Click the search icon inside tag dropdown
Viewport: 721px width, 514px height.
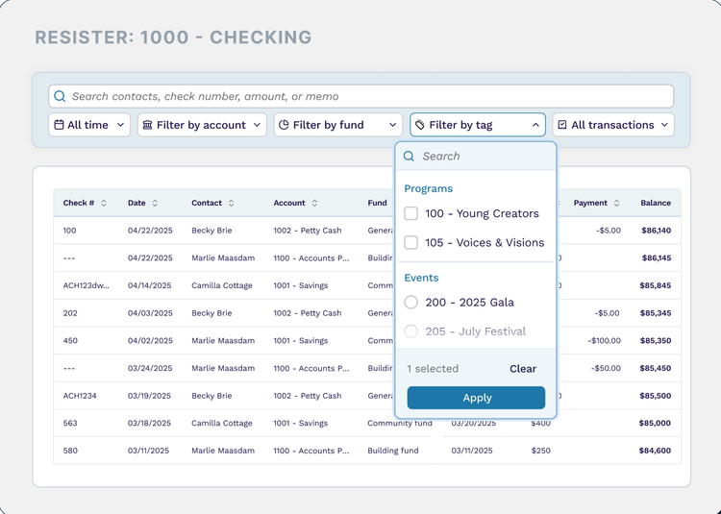coord(410,157)
